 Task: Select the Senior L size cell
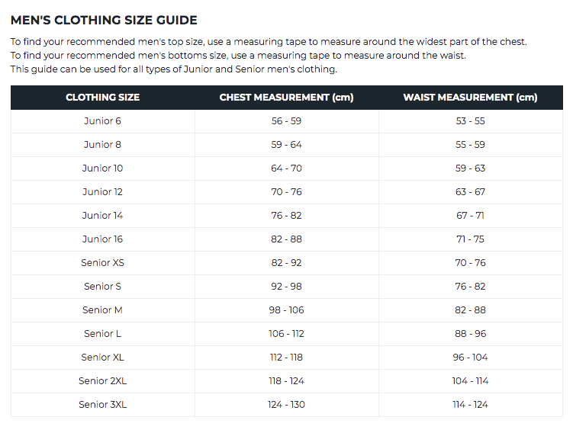[x=102, y=334]
